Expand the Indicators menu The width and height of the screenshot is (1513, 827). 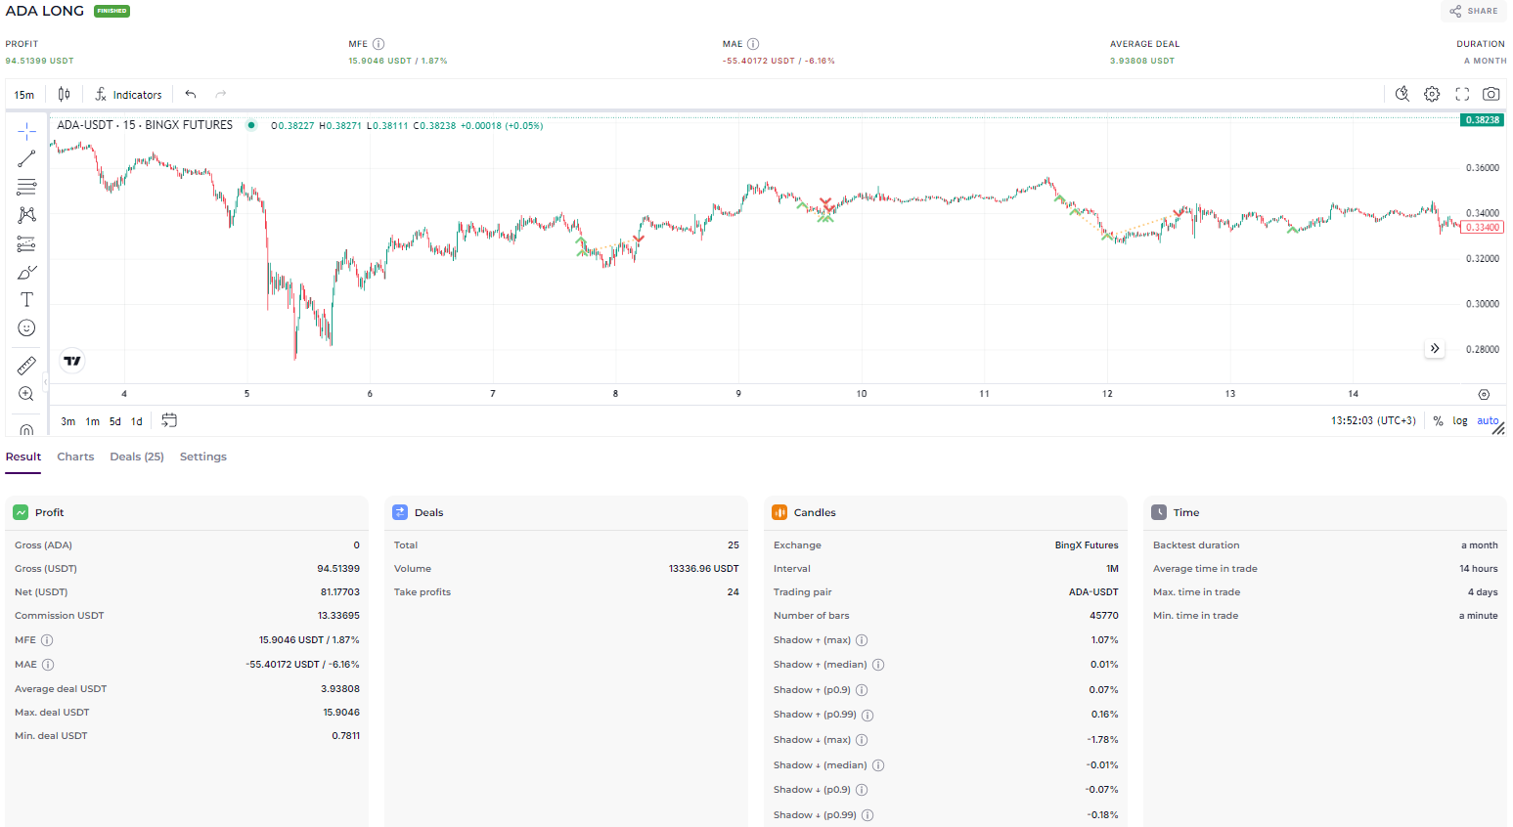[128, 95]
